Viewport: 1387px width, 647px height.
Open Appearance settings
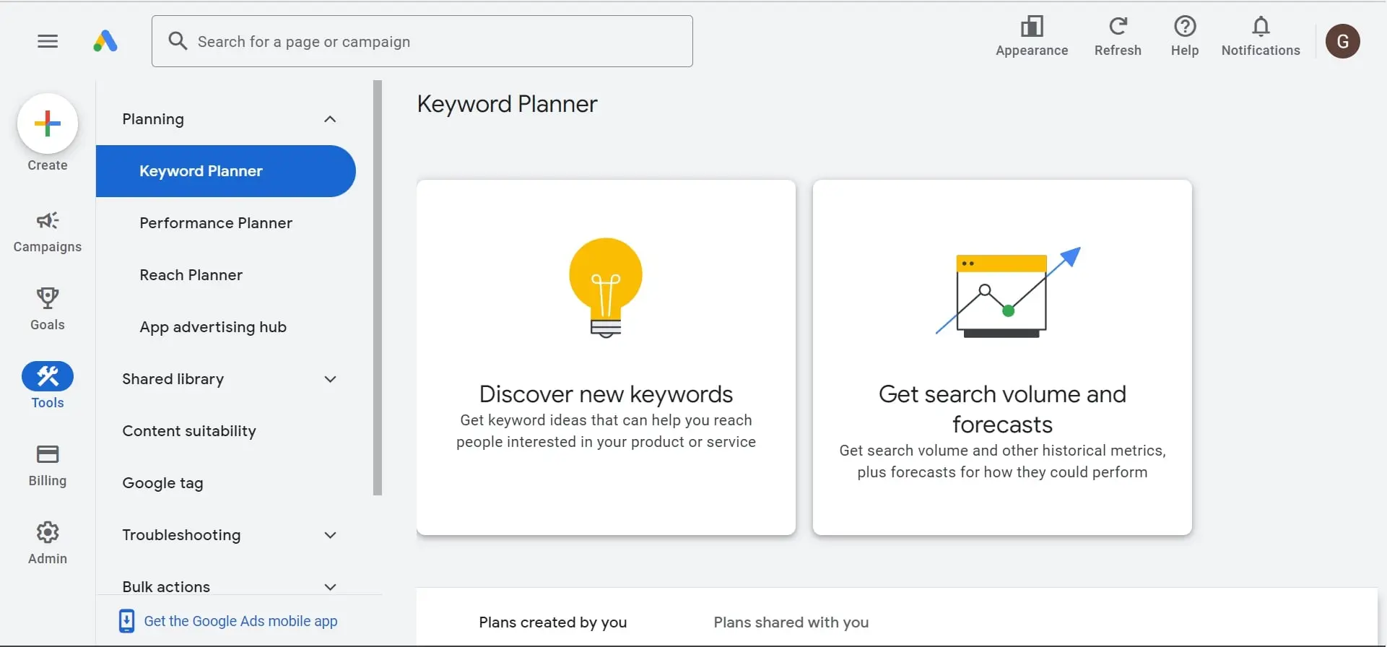(x=1032, y=27)
